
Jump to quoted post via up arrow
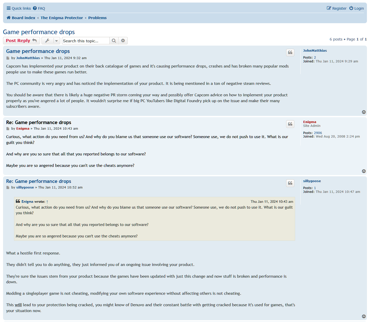47,202
